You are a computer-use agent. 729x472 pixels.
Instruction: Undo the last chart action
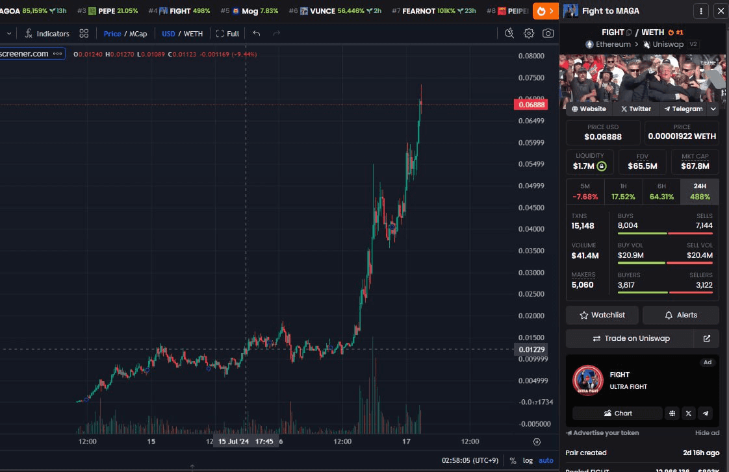tap(256, 34)
